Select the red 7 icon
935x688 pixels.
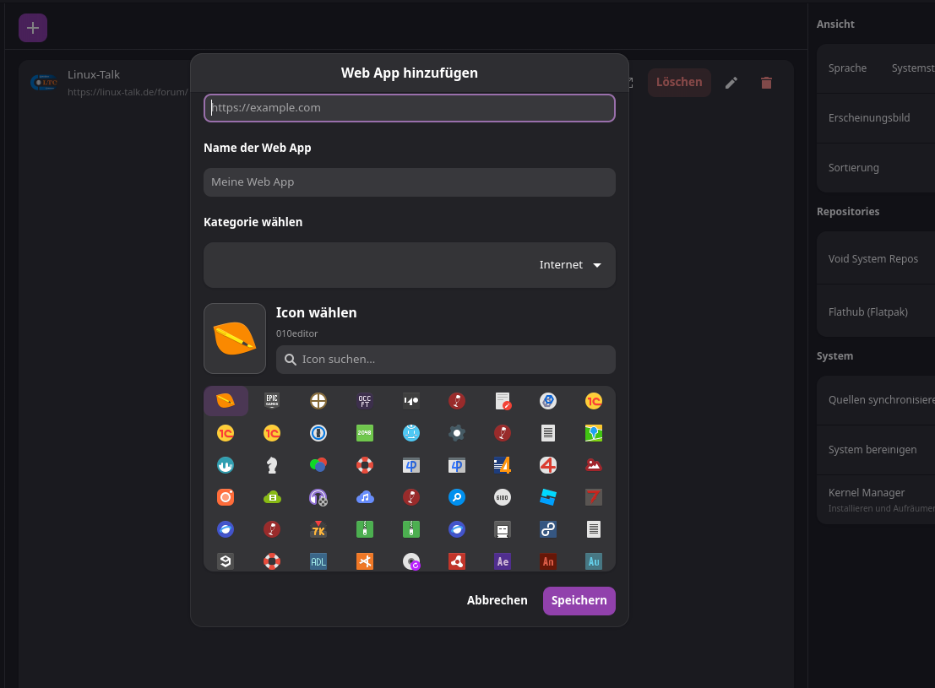(593, 497)
